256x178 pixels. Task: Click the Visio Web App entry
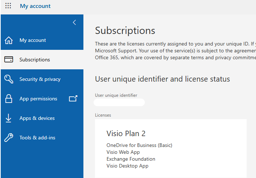click(123, 152)
